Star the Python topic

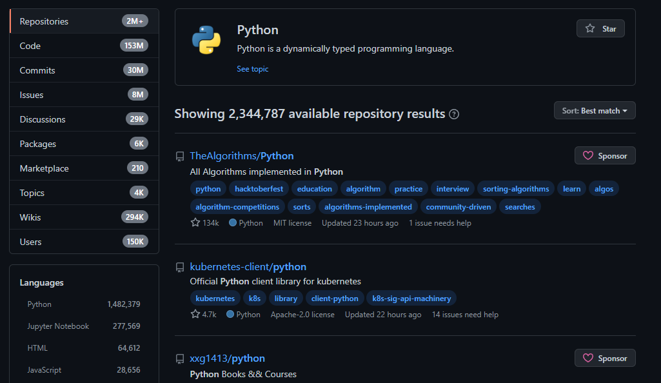click(600, 28)
